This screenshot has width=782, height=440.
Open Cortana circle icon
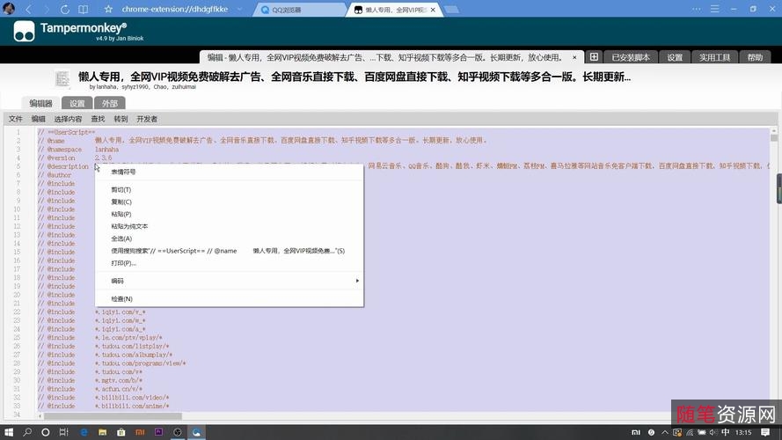[x=46, y=432]
